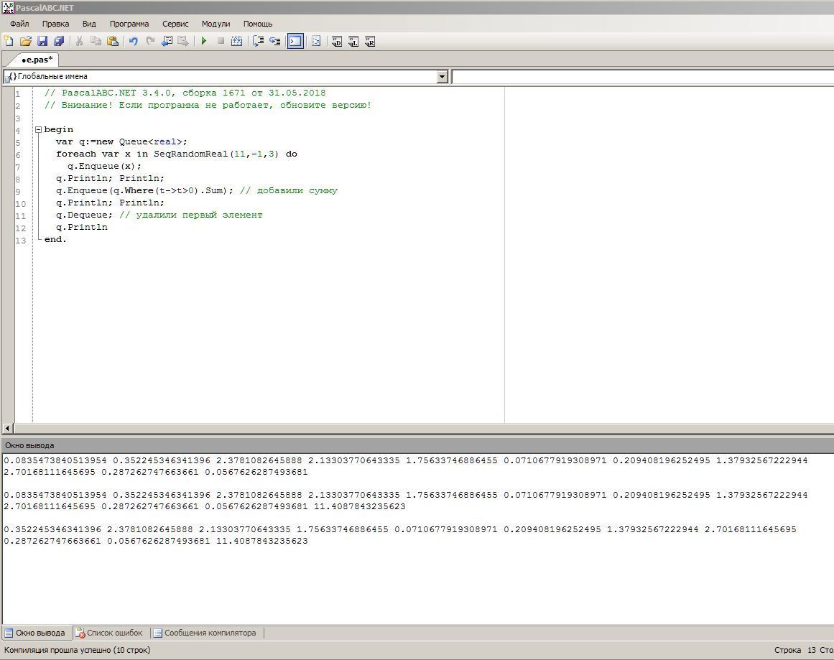Screen dimensions: 834x660
Task: Click the empty member list combo box
Action: click(x=642, y=77)
